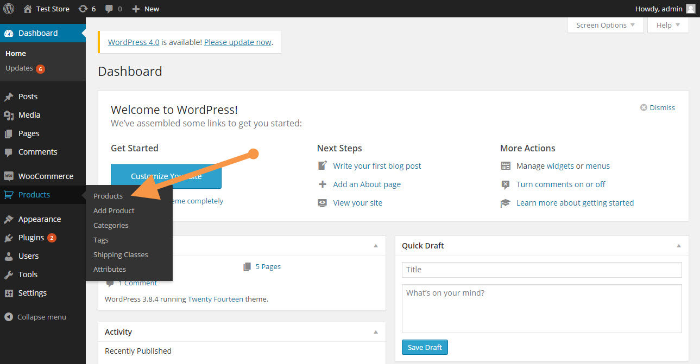The image size is (700, 364).
Task: Open the Screen Options dropdown
Action: pyautogui.click(x=606, y=25)
